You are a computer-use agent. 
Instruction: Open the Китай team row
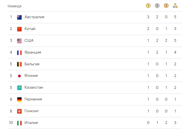point(95,29)
